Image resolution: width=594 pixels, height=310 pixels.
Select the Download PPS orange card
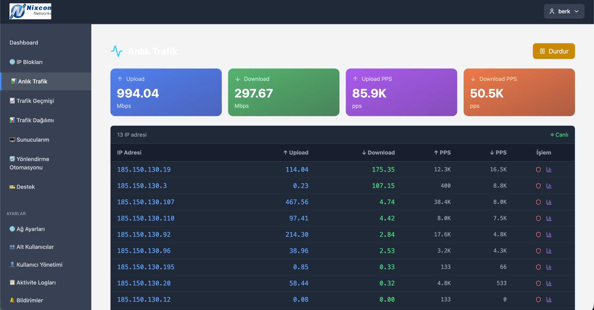[x=519, y=92]
